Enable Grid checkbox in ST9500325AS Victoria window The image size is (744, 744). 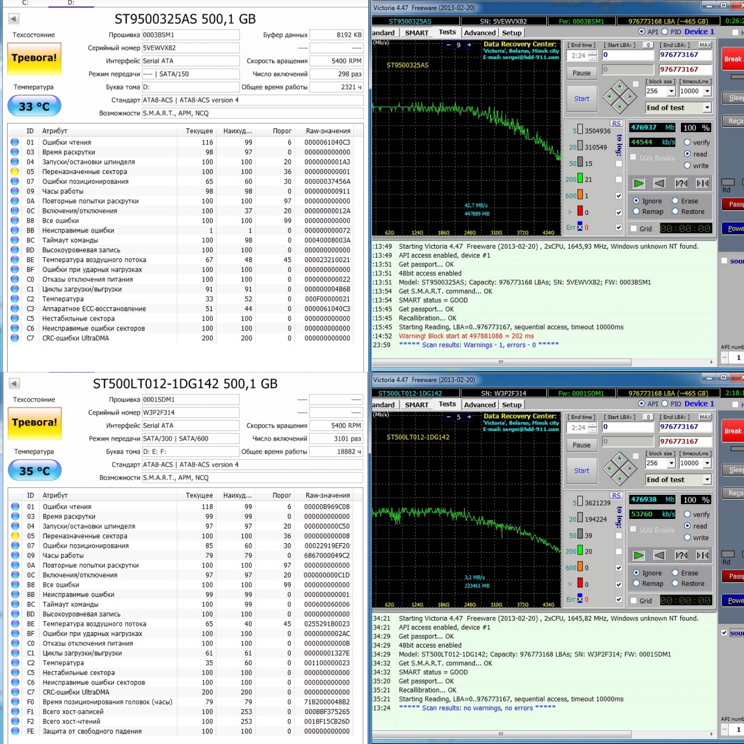pos(634,228)
